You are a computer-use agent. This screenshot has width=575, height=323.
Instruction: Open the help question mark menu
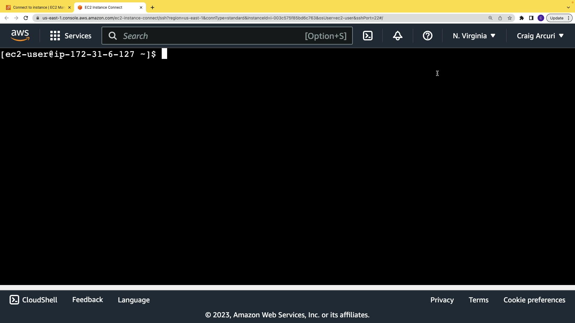(427, 36)
